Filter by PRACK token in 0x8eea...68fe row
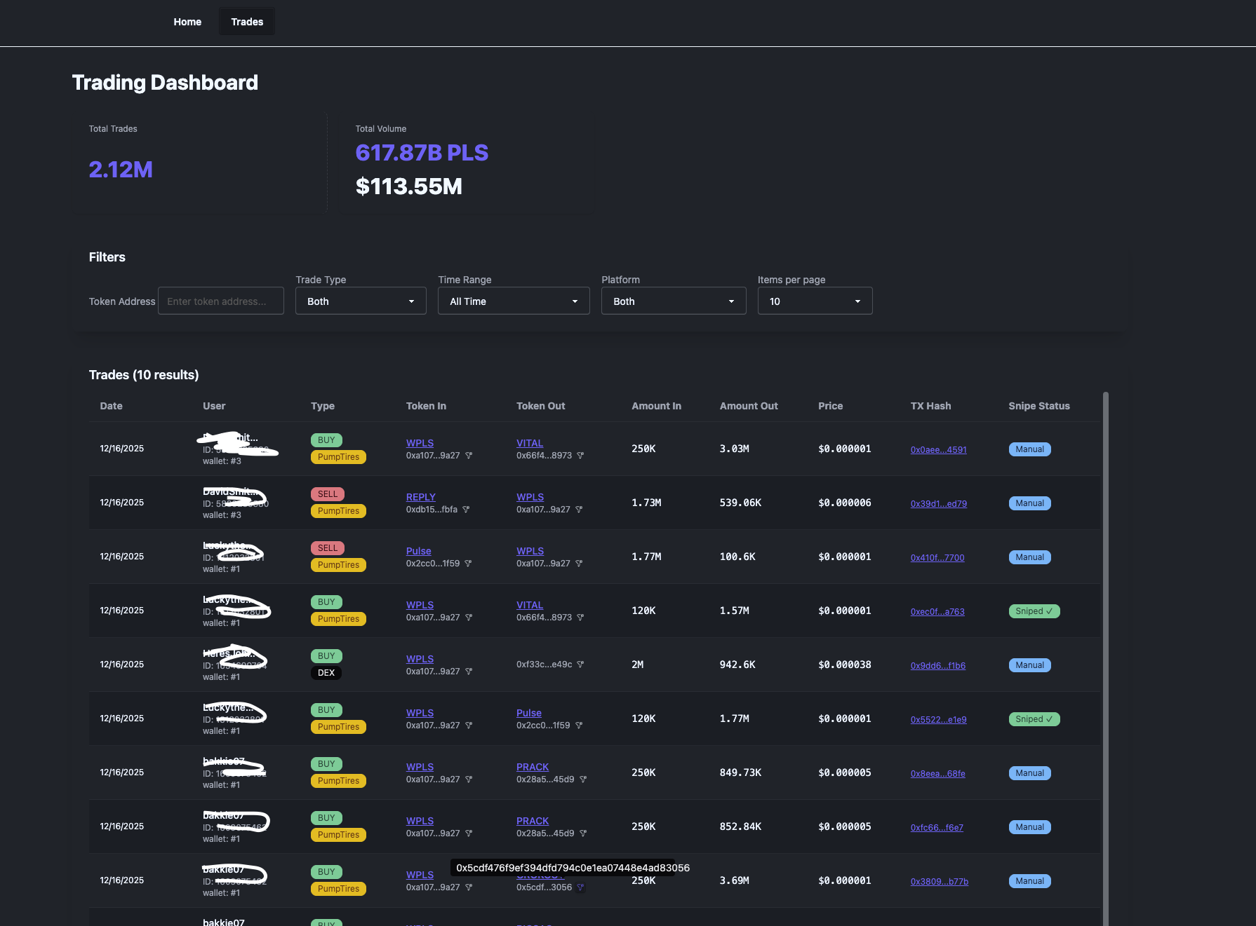Image resolution: width=1256 pixels, height=926 pixels. (x=583, y=779)
